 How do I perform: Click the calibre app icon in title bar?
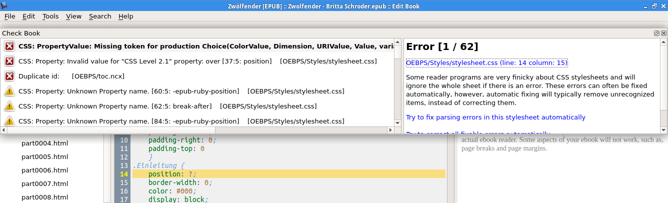click(4, 5)
